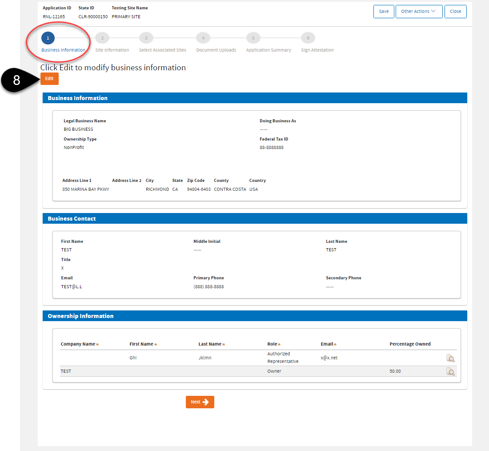The width and height of the screenshot is (489, 451).
Task: View document details for the TEST Owner row
Action: [x=451, y=371]
